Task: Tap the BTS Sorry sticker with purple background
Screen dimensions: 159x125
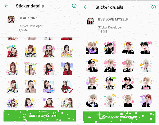Action: coord(146,100)
